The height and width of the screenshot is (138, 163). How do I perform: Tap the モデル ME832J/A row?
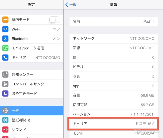[114, 133]
